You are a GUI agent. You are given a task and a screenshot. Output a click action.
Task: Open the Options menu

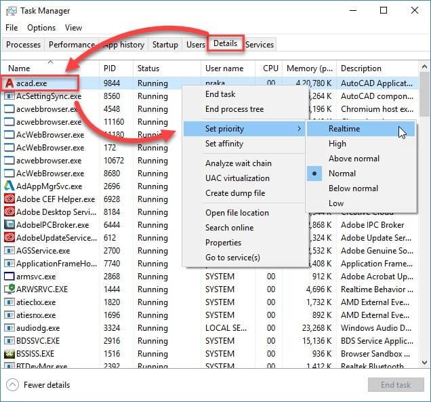(41, 28)
